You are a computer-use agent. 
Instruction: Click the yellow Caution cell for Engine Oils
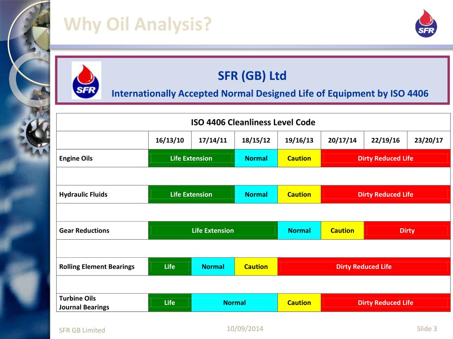(x=299, y=158)
